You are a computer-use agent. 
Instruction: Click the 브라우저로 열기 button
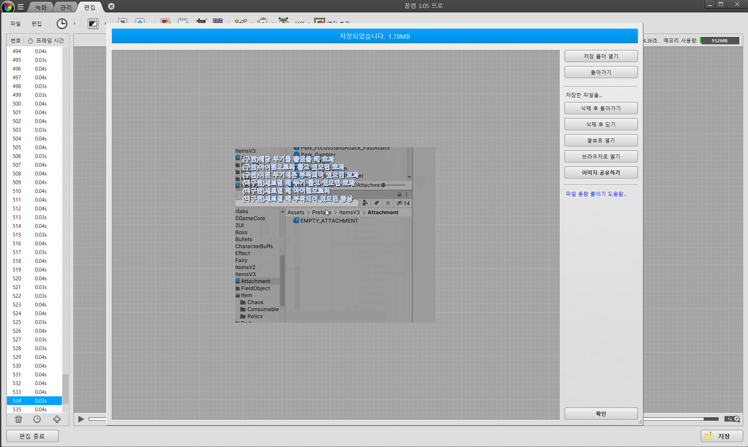click(x=601, y=157)
